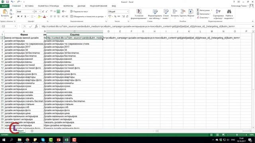Toggle the highlighted align bottom button
Screen dimensions: 255x143
[x=59, y=12]
